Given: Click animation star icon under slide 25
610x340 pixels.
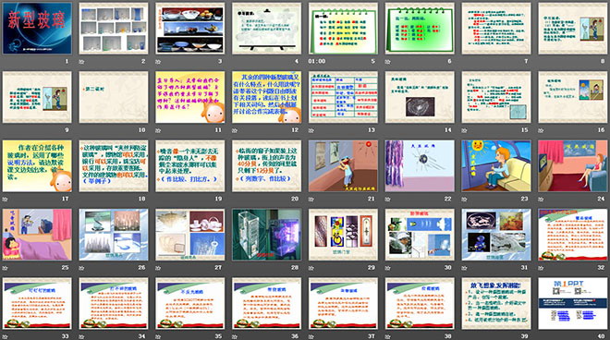Looking at the screenshot, I should pyautogui.click(x=5, y=268).
